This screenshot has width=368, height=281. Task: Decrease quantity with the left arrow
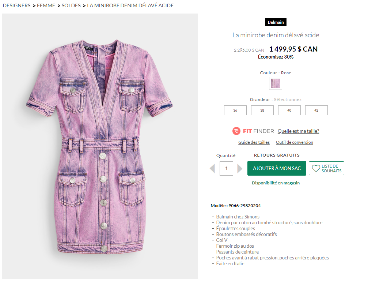tap(212, 168)
